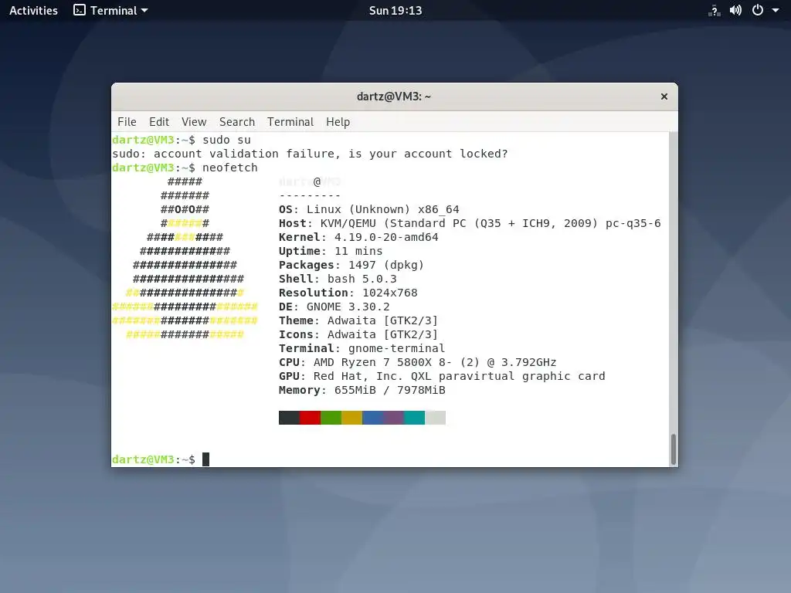
Task: Click the blue color block
Action: [x=372, y=418]
